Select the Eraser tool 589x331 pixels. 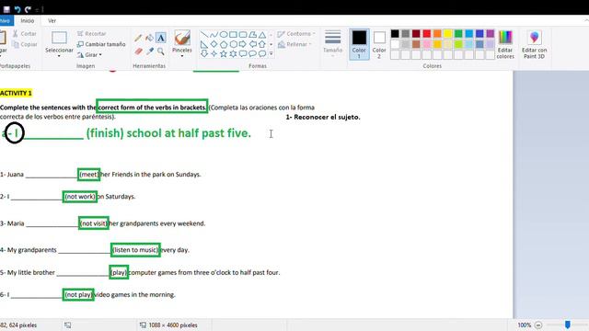tap(138, 51)
